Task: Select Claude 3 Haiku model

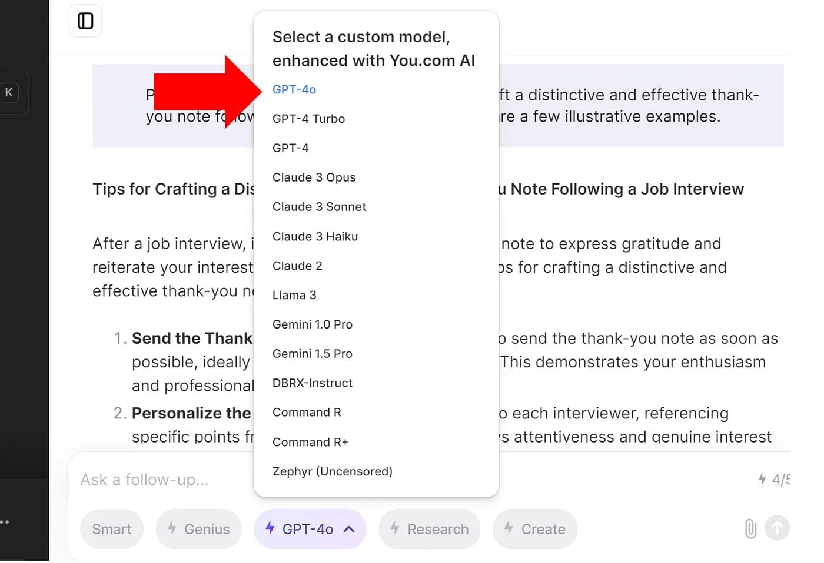Action: point(315,236)
